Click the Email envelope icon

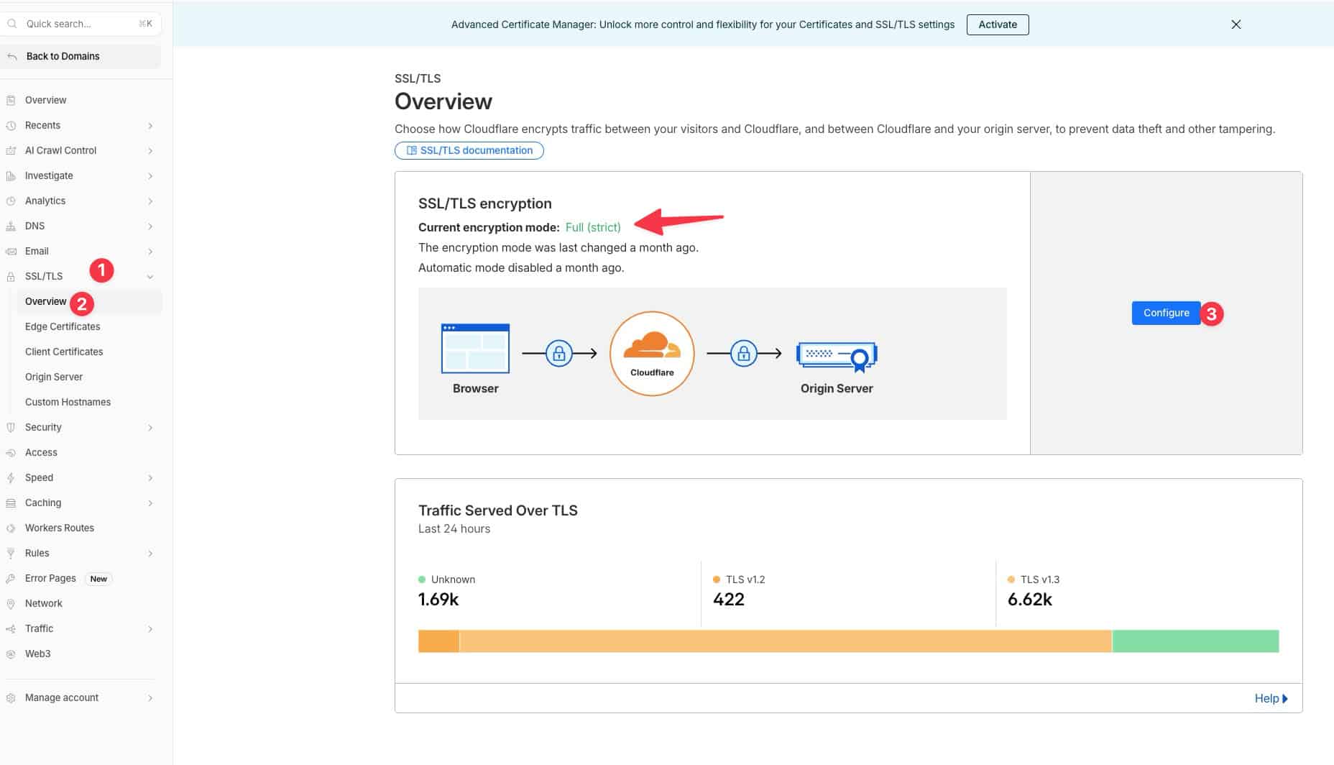(x=11, y=251)
